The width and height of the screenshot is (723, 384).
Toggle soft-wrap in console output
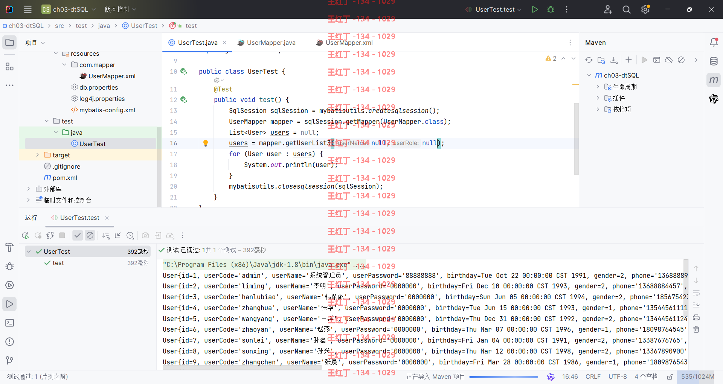696,293
